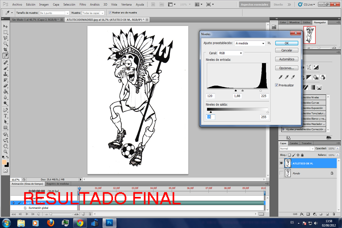Screen dimensions: 342x228
Task: Open the Imagen menu
Action: point(44,4)
